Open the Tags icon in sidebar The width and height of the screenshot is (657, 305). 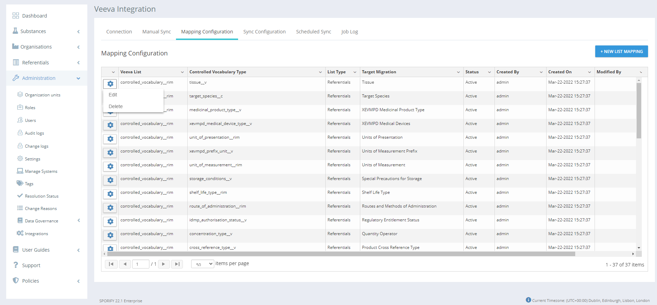(x=20, y=183)
